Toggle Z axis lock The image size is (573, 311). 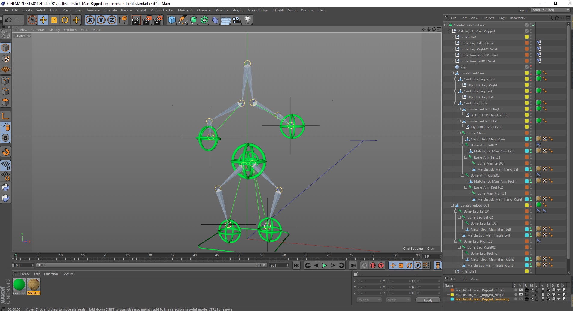point(112,20)
